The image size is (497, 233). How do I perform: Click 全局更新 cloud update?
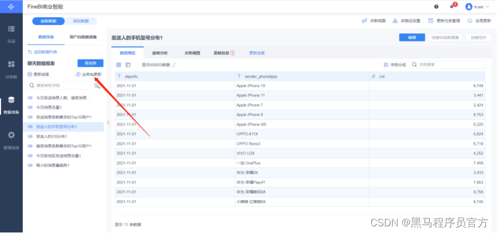click(x=479, y=21)
